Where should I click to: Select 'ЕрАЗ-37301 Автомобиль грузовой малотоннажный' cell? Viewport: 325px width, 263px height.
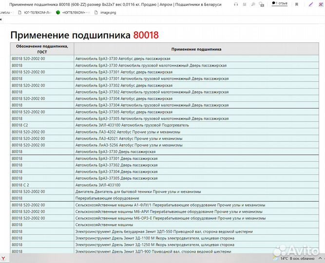pos(196,79)
